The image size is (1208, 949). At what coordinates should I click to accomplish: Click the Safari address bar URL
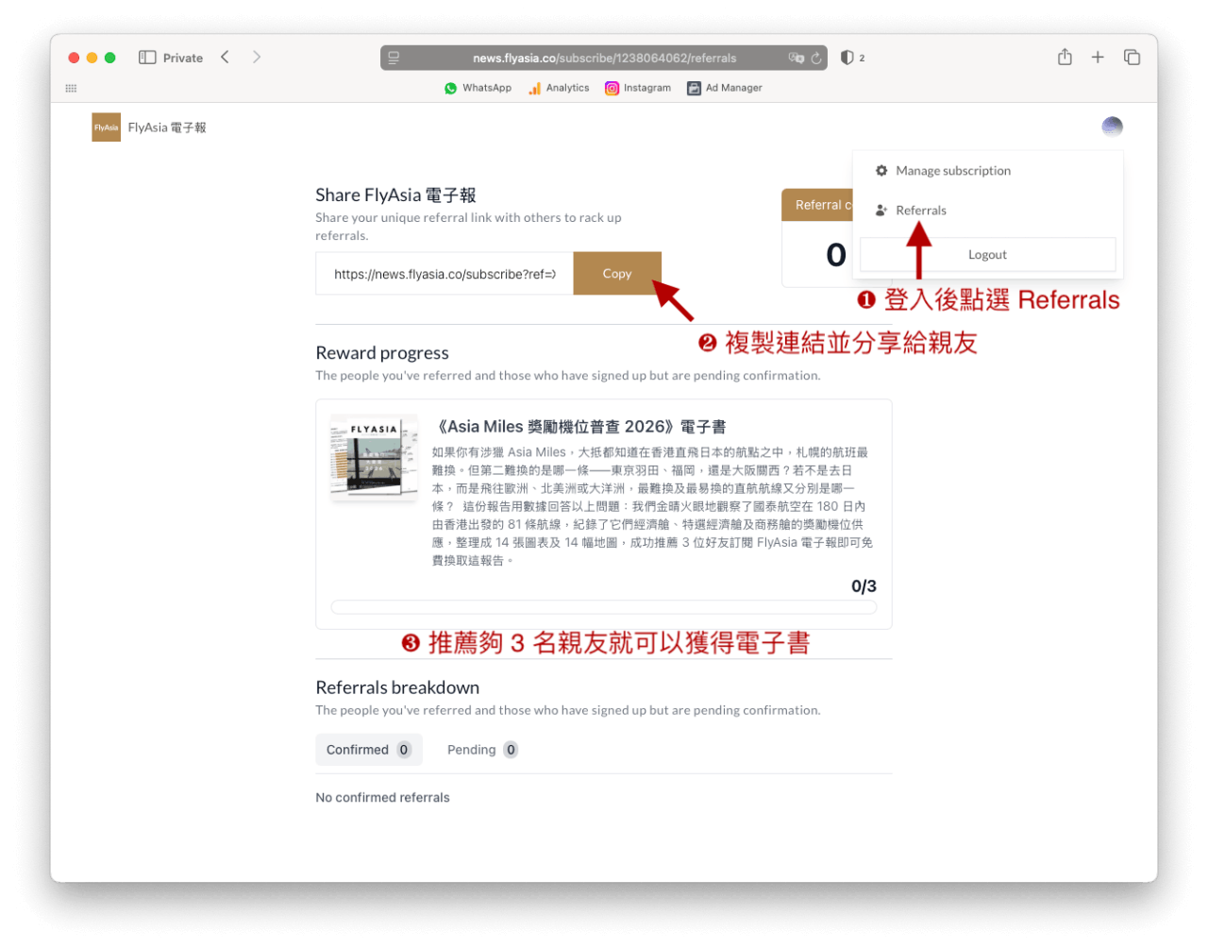(x=604, y=58)
